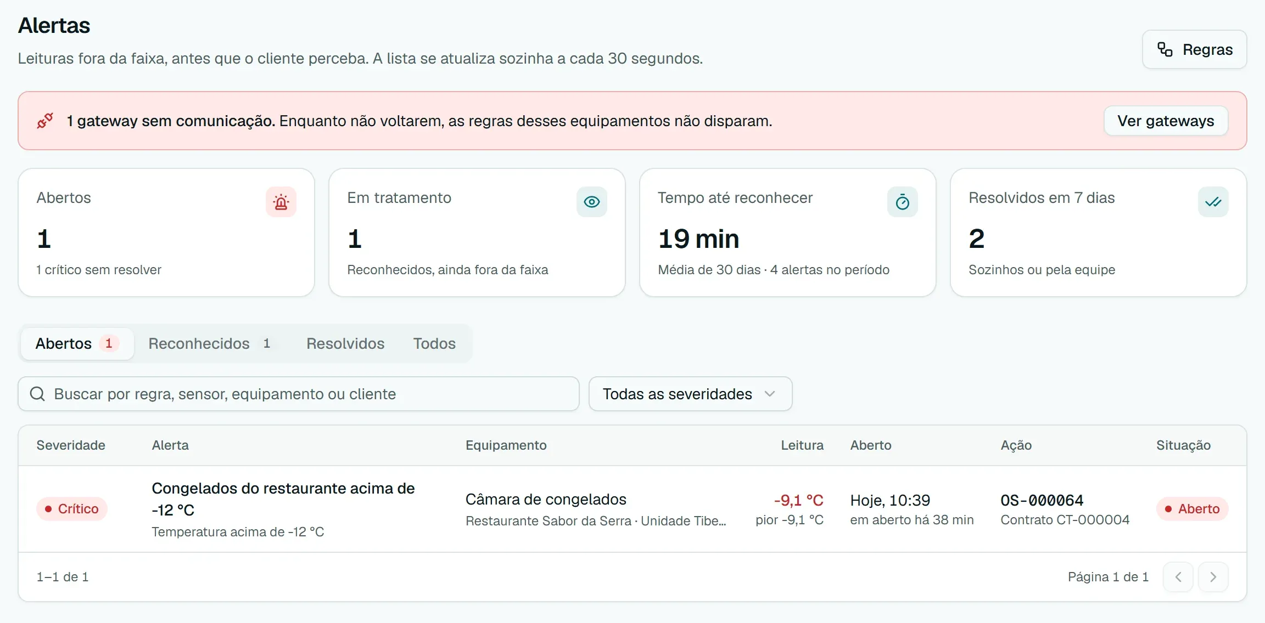This screenshot has width=1265, height=623.
Task: Click the Hoje, 10:39 opened time
Action: [x=890, y=500]
